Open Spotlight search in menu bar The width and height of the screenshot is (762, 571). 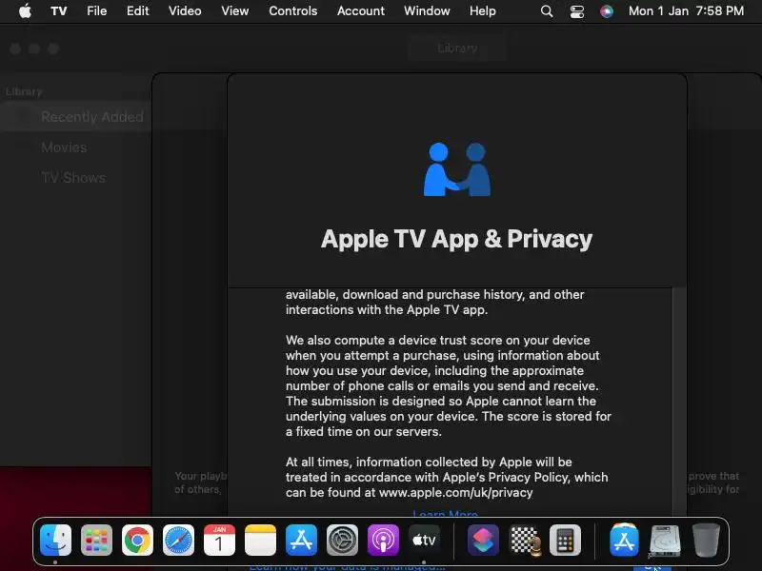[547, 11]
